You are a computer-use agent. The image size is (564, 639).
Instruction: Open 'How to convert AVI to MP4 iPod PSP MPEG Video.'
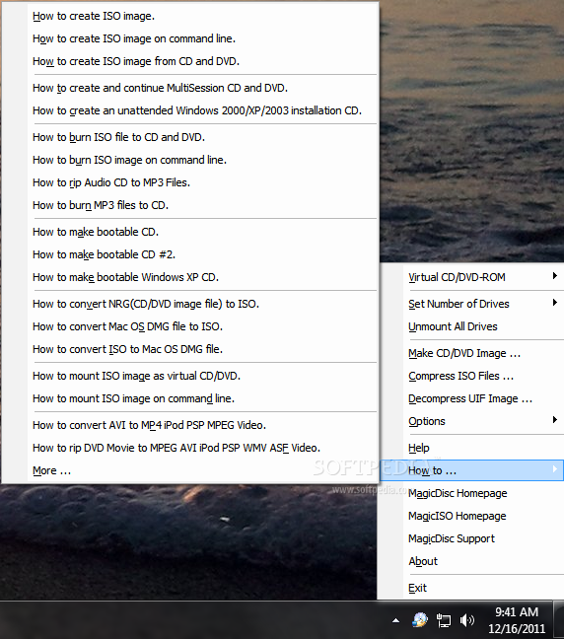(190, 425)
